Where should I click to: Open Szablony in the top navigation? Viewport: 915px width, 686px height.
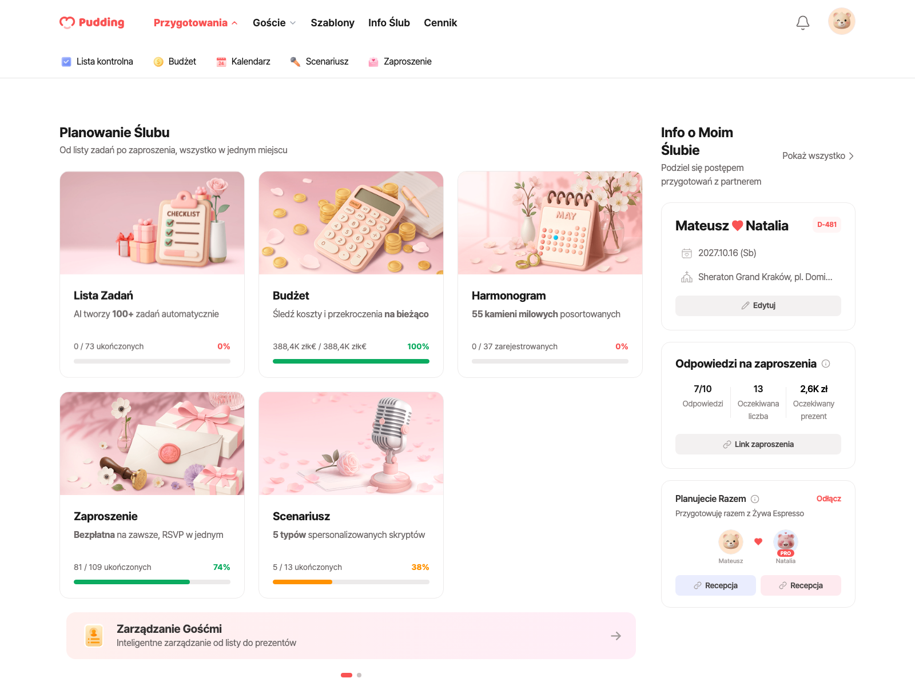(x=333, y=23)
